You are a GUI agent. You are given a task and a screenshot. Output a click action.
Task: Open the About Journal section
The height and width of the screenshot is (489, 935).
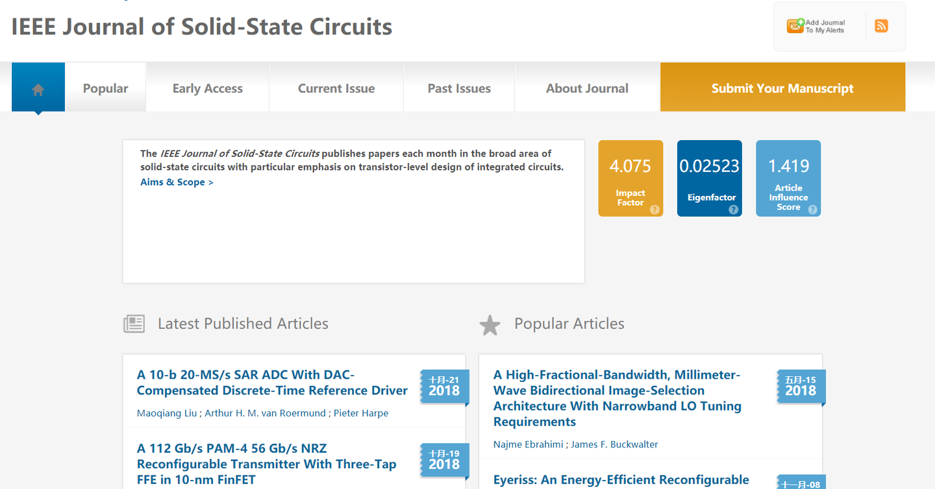(x=587, y=88)
